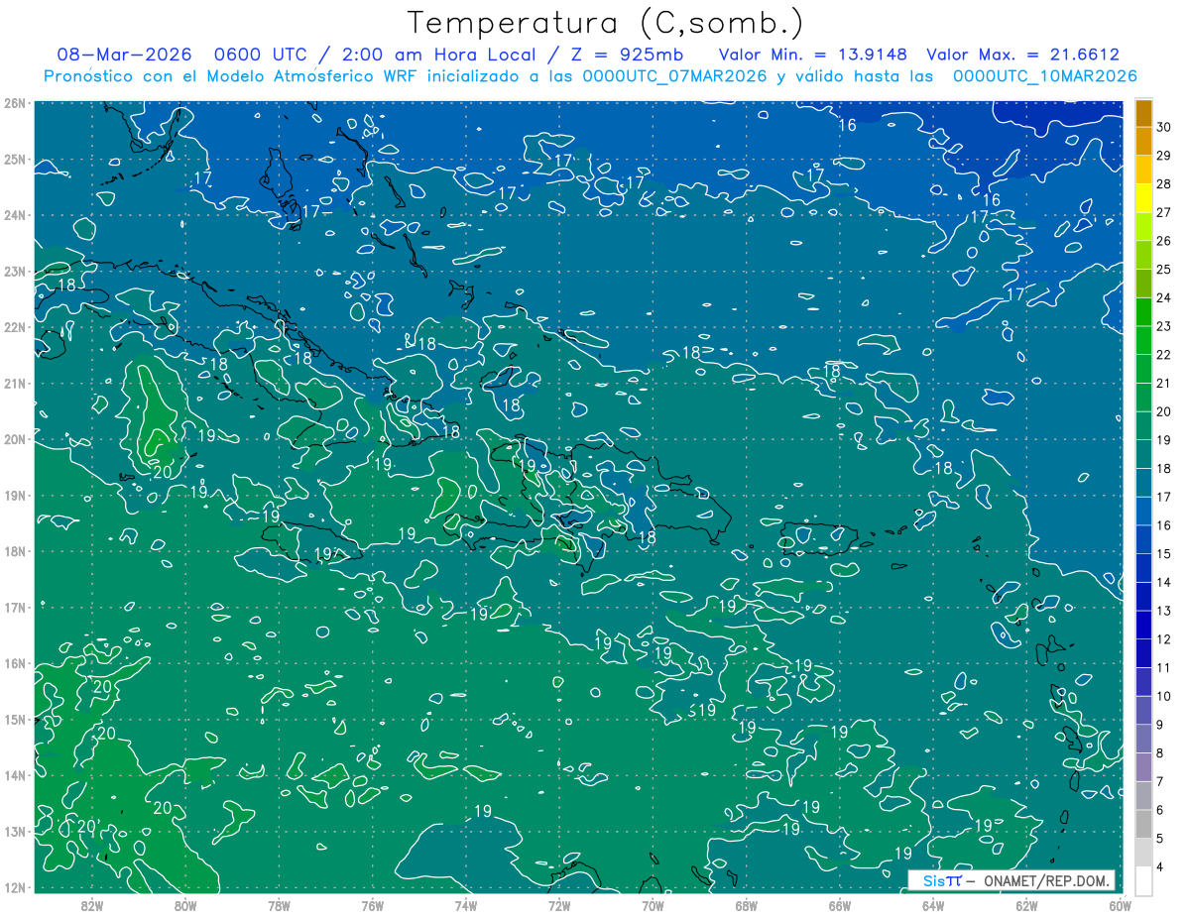Click the 14N latitude axis label
1190x919 pixels.
[15, 774]
